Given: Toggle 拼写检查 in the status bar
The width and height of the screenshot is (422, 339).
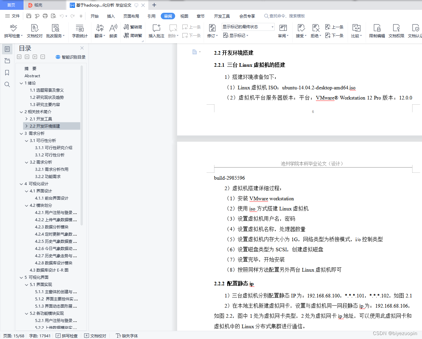Looking at the screenshot, I should point(67,336).
